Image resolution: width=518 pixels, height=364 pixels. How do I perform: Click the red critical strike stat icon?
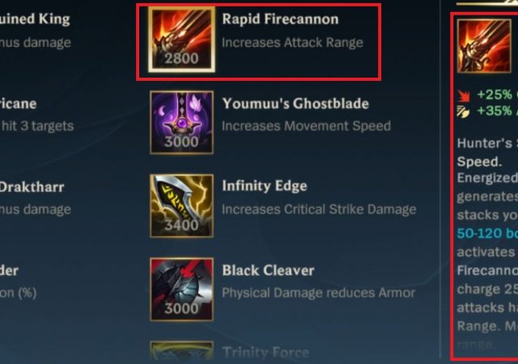[x=464, y=95]
